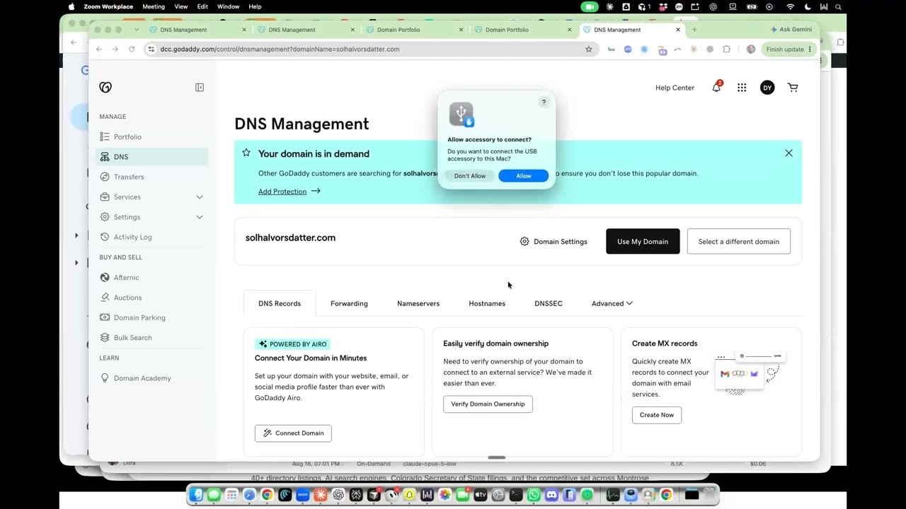Switch to the Nameservers tab
The height and width of the screenshot is (509, 906).
coord(418,304)
